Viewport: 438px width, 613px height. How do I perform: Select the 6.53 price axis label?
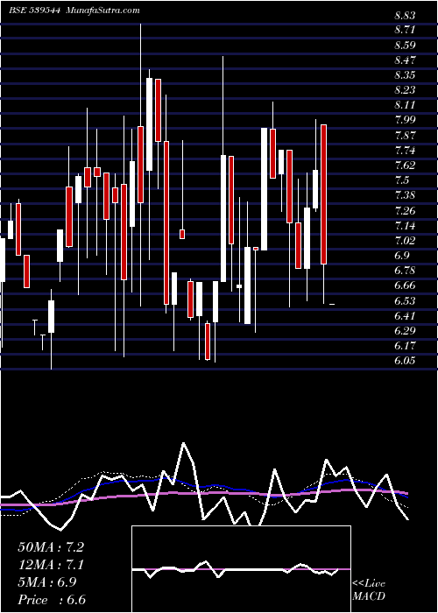[405, 300]
